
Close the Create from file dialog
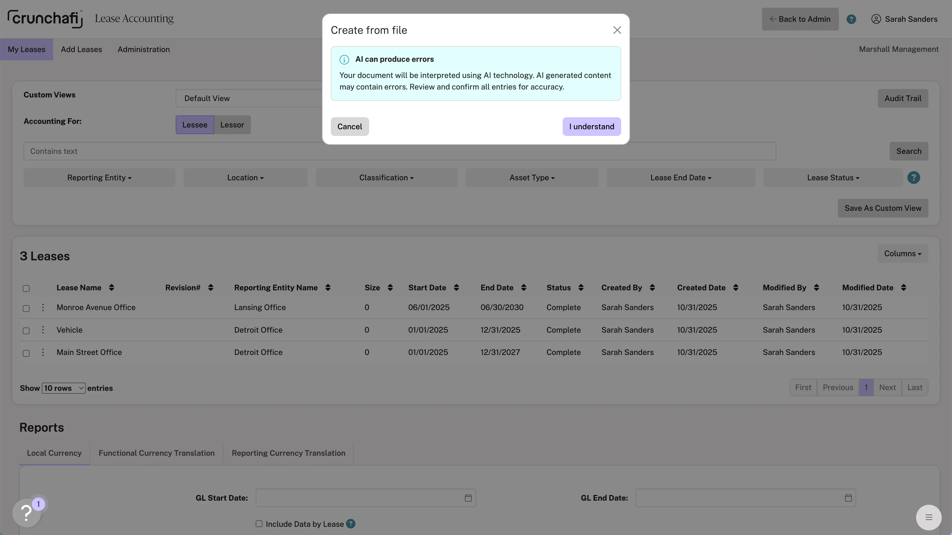pyautogui.click(x=617, y=30)
